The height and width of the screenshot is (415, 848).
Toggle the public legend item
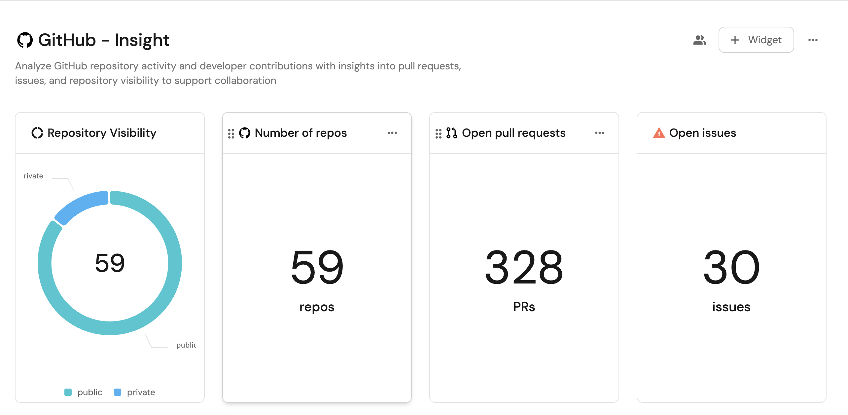click(84, 392)
